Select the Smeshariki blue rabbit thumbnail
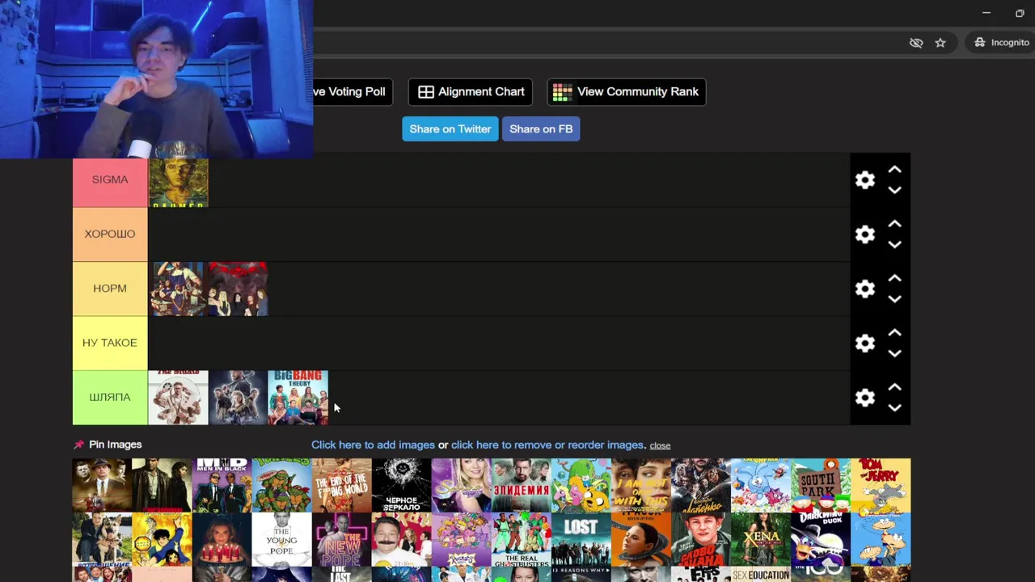Image resolution: width=1035 pixels, height=582 pixels. pos(760,485)
